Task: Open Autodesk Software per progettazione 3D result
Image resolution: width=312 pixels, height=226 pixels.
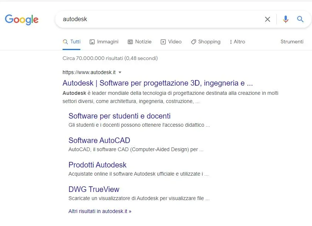Action: (x=158, y=83)
